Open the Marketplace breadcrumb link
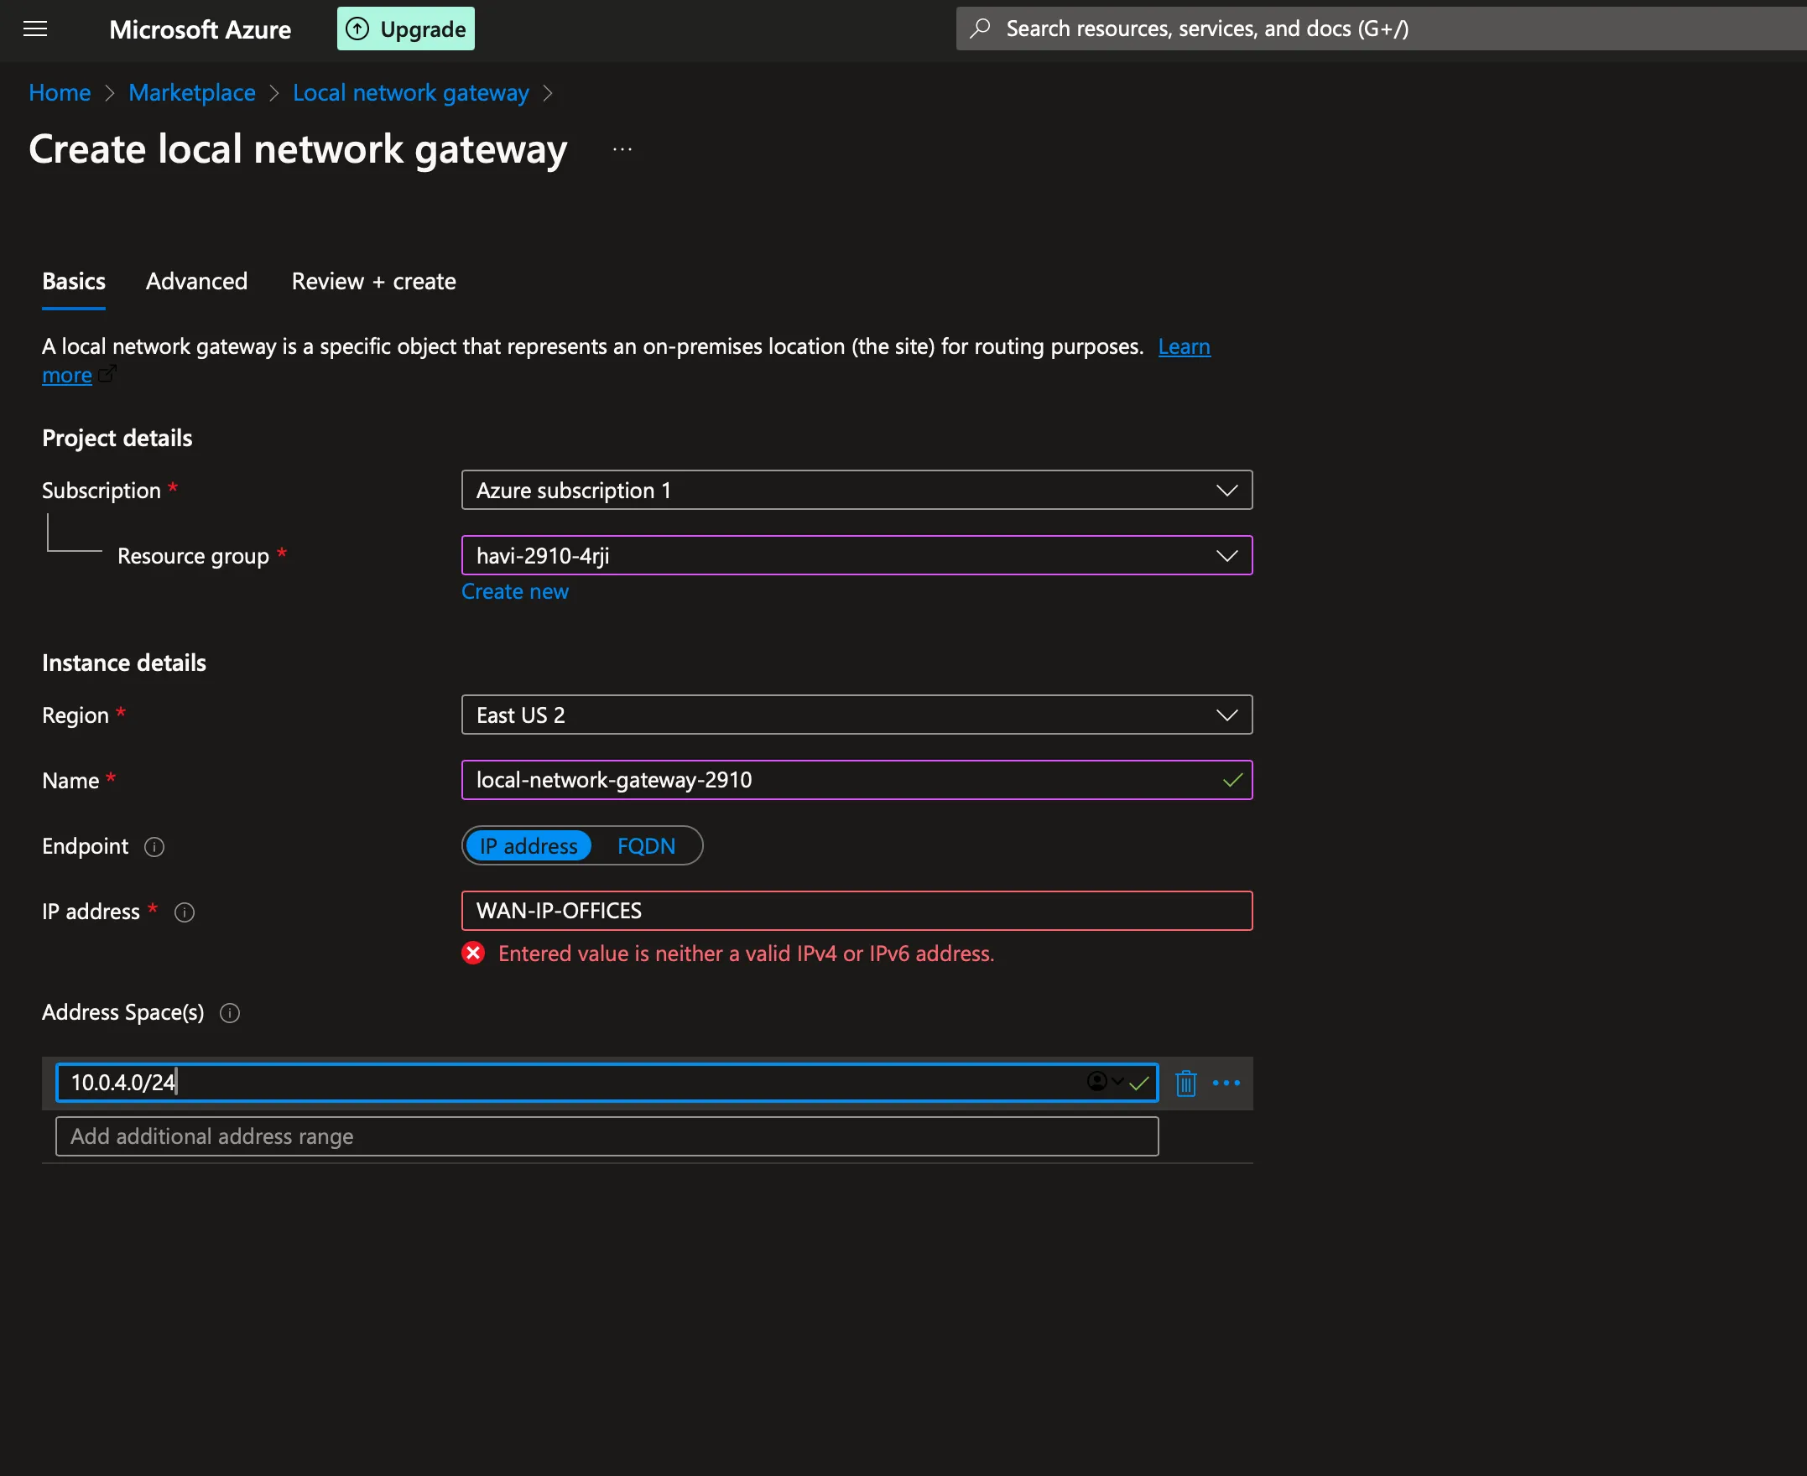1807x1476 pixels. 191,93
